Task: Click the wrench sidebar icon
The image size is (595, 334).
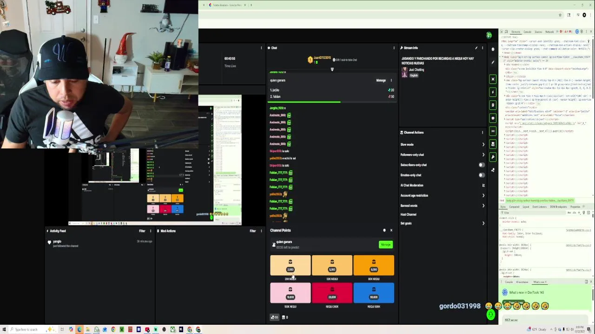Action: click(493, 157)
